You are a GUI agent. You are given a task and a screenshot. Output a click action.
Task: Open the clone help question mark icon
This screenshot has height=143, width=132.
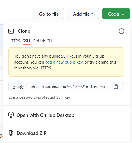[121, 31]
